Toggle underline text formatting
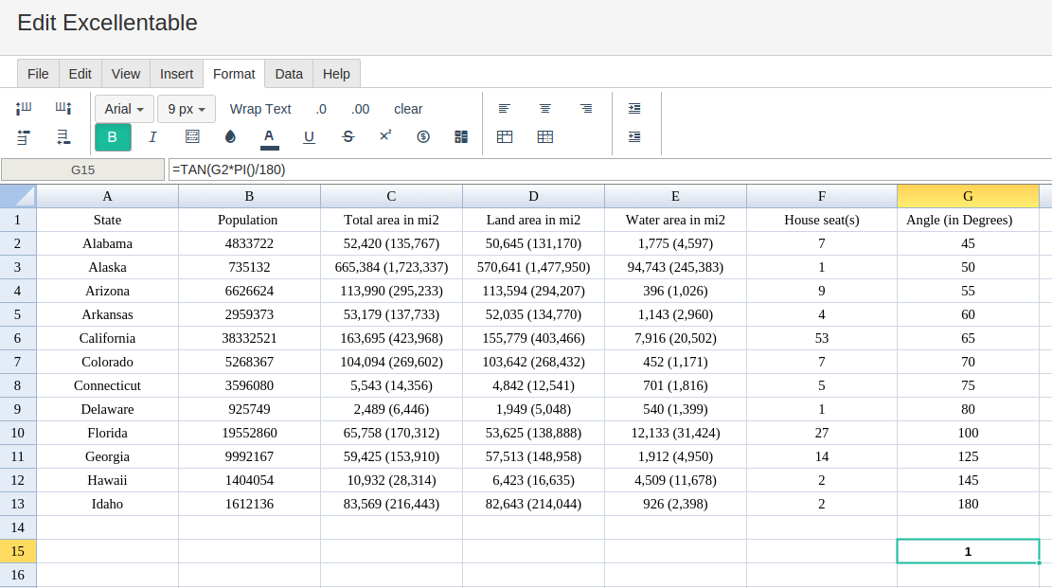 [309, 137]
